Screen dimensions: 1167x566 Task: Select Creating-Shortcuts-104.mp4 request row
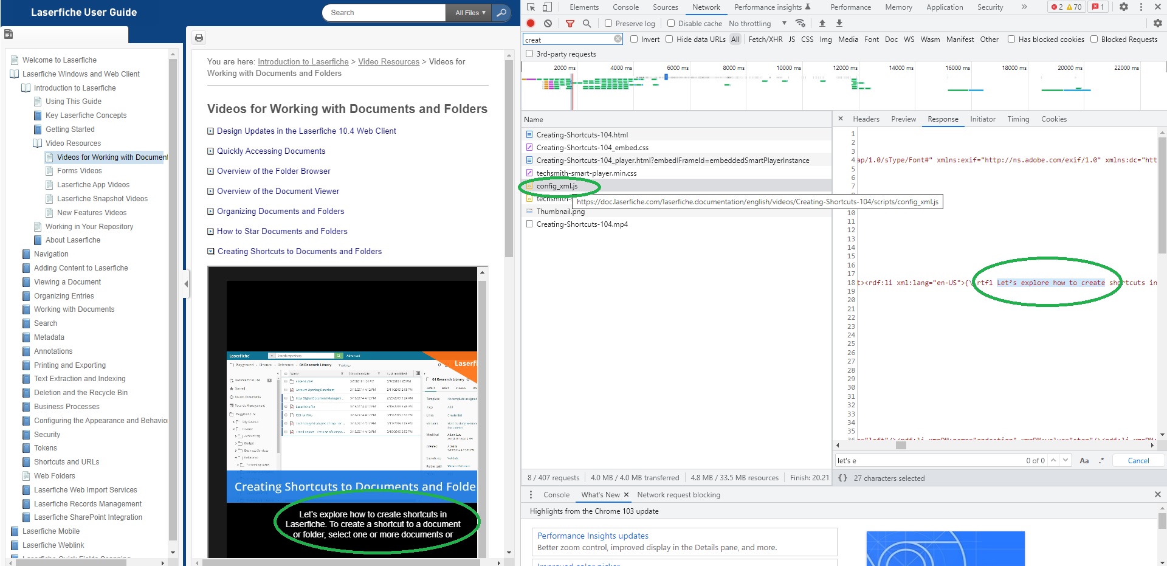click(676, 224)
